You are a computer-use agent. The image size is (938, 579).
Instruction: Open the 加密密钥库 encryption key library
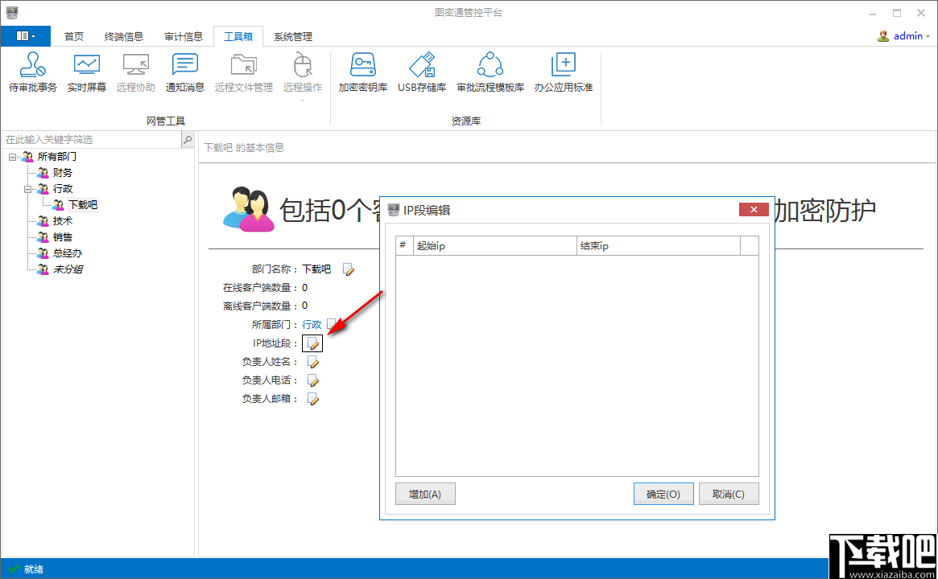tap(363, 72)
